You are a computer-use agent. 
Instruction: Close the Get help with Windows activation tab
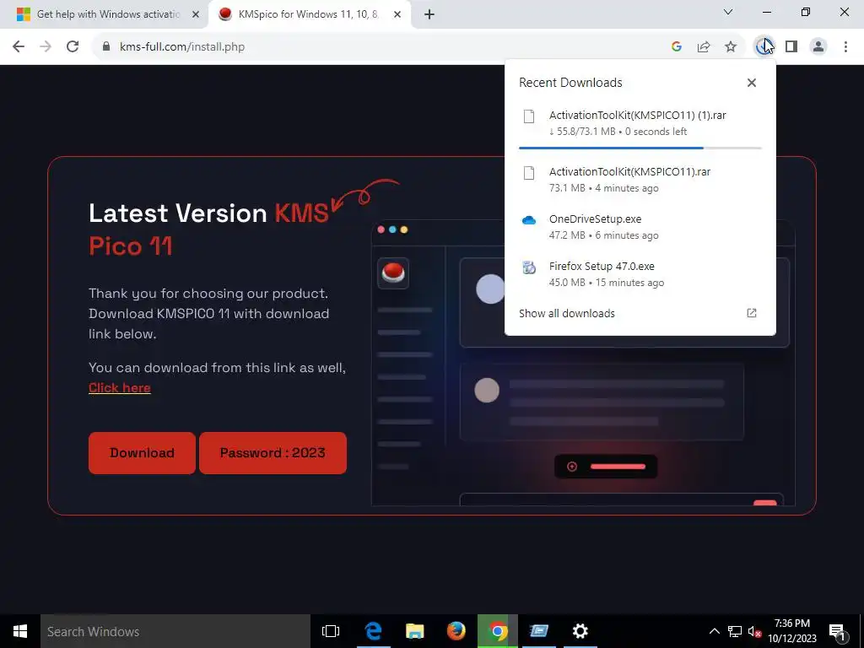196,15
